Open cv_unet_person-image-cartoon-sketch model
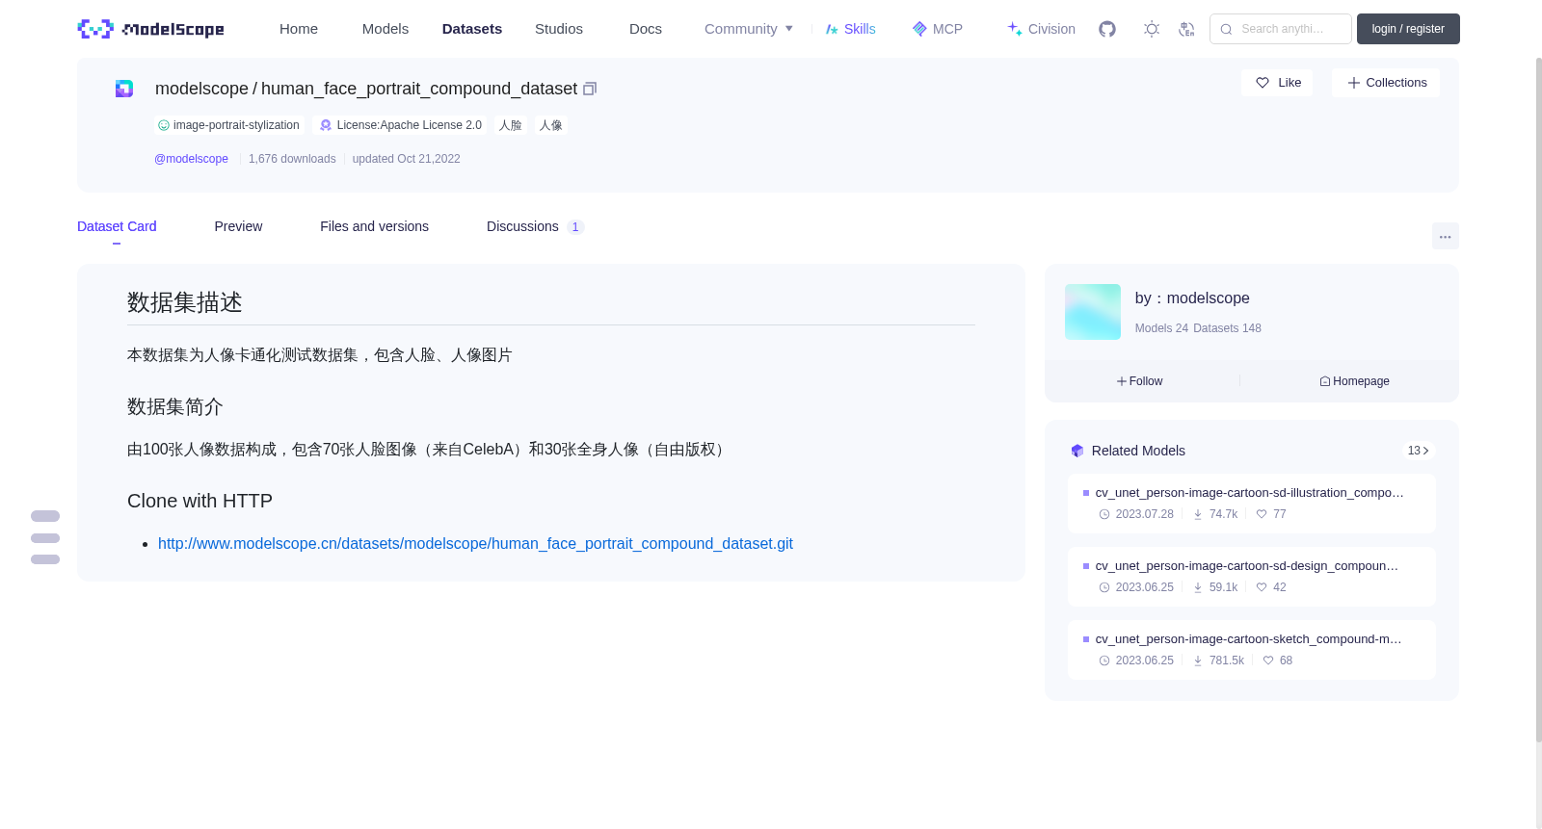This screenshot has height=829, width=1542. tap(1251, 650)
